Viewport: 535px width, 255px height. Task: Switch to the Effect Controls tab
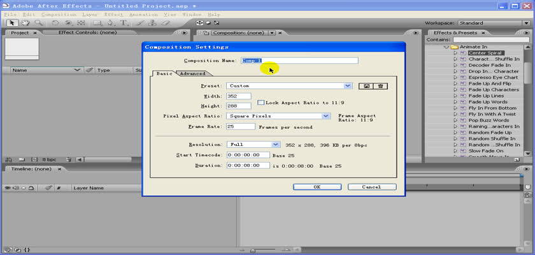pyautogui.click(x=88, y=33)
